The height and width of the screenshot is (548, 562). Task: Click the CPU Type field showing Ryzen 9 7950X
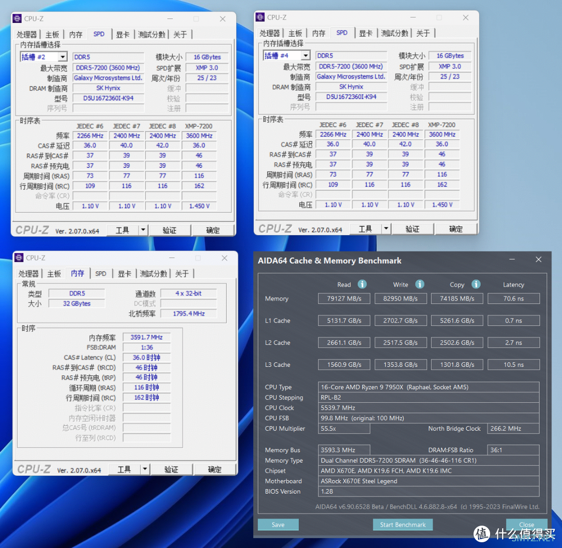coord(429,387)
